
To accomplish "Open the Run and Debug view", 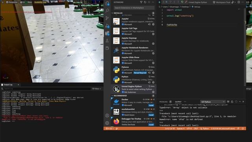I will tap(107, 26).
